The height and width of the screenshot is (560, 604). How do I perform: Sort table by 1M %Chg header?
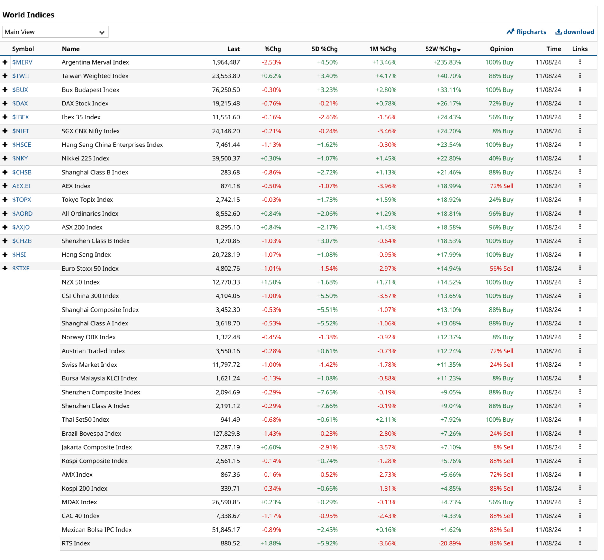coord(383,49)
